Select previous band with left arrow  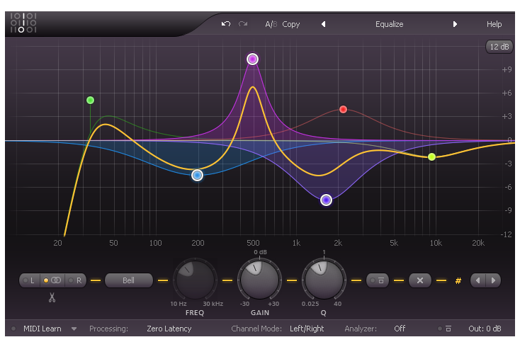pyautogui.click(x=478, y=280)
